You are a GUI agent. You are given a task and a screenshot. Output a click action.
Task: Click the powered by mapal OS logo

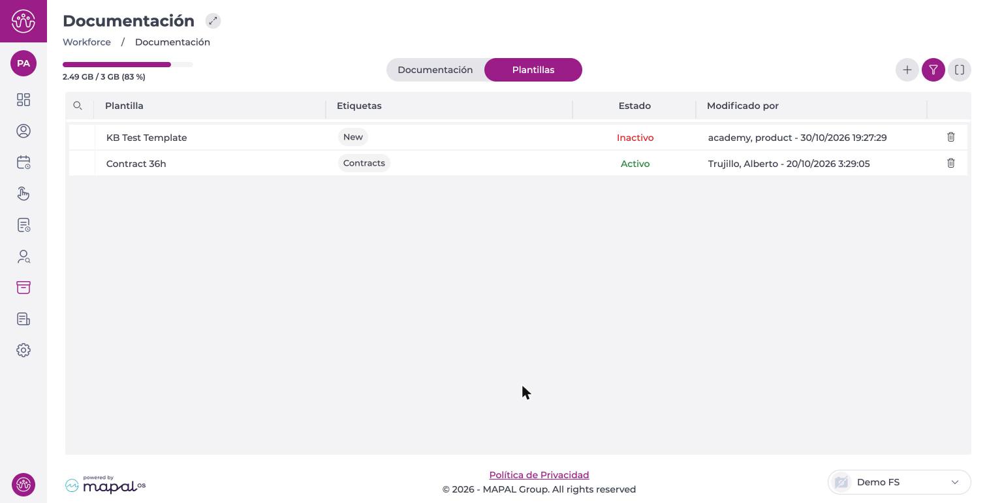pos(105,485)
